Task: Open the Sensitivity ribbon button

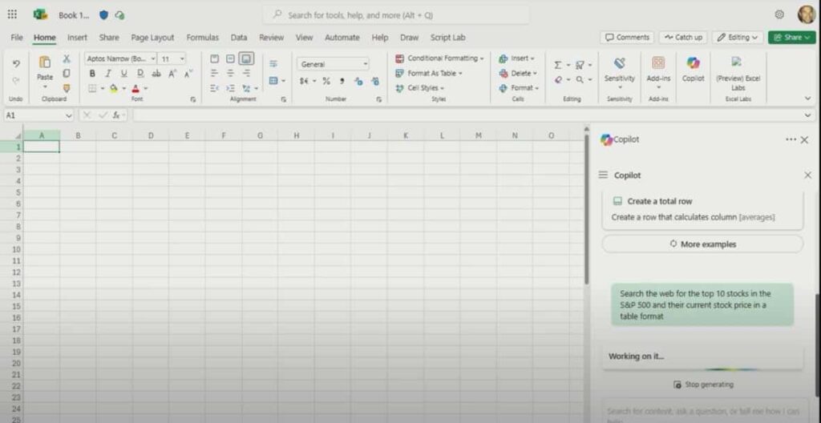Action: click(x=620, y=72)
